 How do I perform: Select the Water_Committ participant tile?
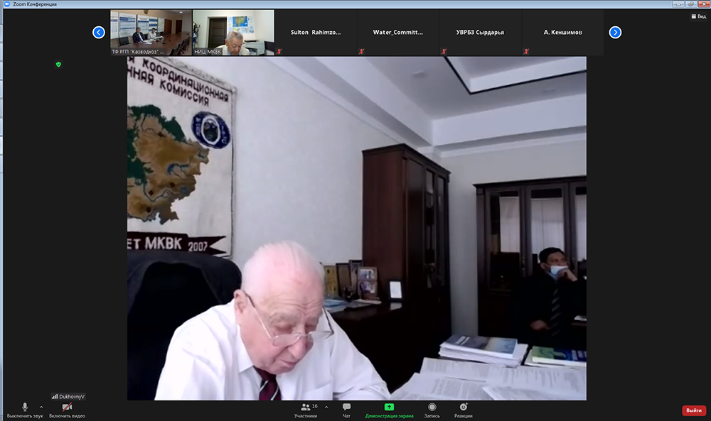click(398, 33)
